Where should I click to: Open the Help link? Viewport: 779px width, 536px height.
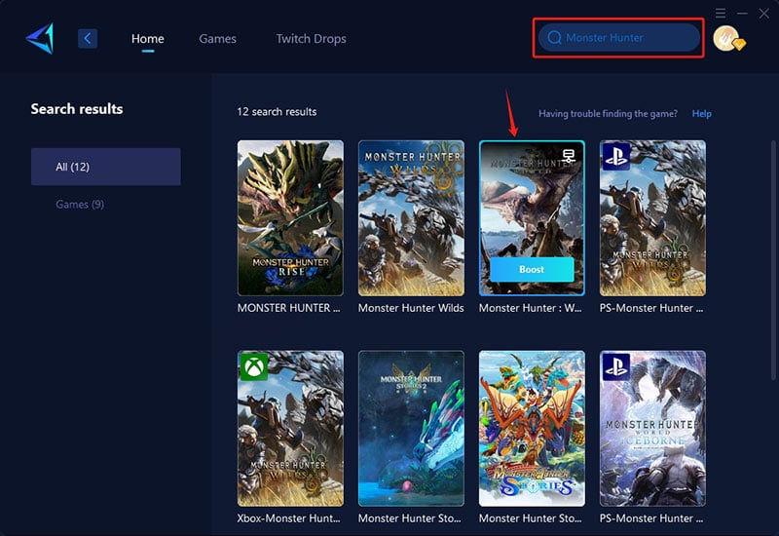pyautogui.click(x=701, y=113)
